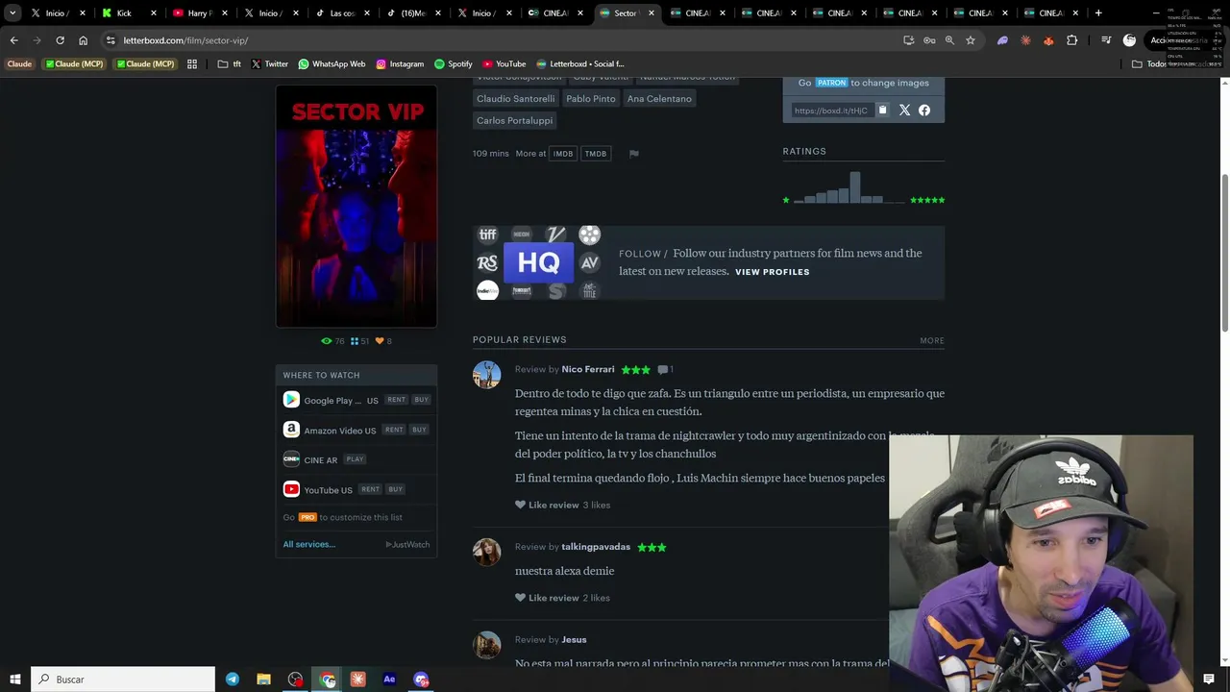1230x692 pixels.
Task: Open the YouTube bookmark
Action: [504, 64]
